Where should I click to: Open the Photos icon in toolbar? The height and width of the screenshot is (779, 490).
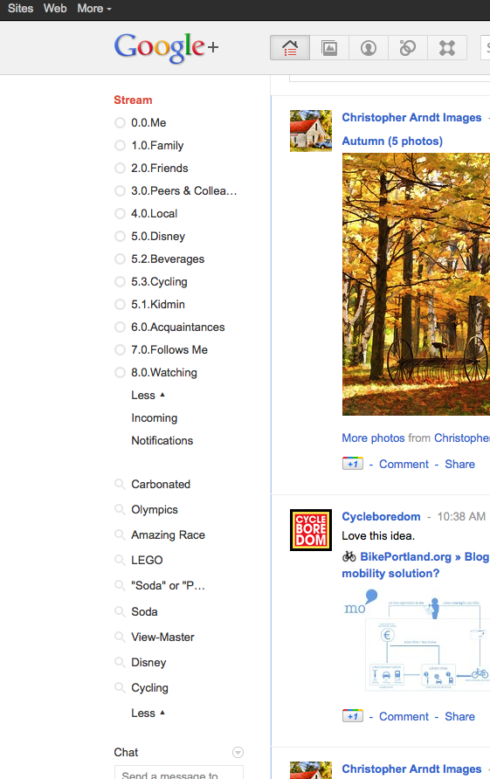329,48
